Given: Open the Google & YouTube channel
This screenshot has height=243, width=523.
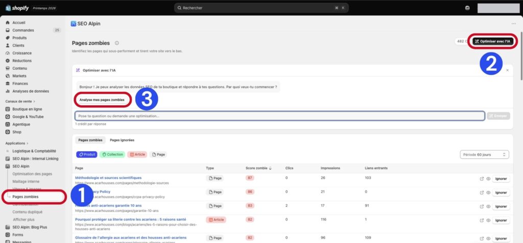Looking at the screenshot, I should pyautogui.click(x=28, y=117).
